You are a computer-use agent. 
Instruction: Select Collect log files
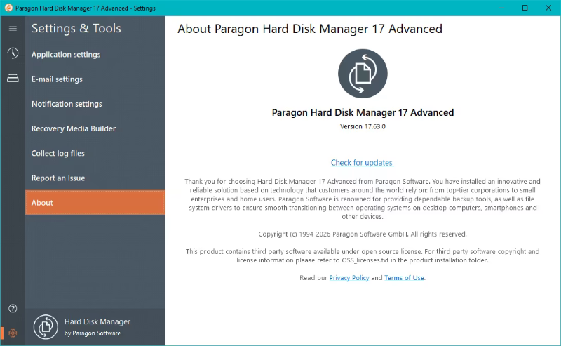coord(95,153)
